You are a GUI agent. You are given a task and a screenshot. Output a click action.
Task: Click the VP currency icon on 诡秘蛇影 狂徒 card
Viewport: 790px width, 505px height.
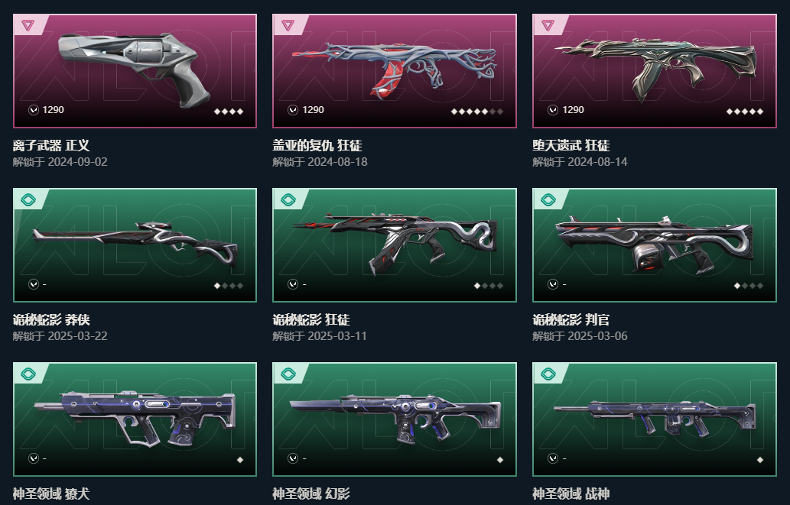click(x=293, y=284)
